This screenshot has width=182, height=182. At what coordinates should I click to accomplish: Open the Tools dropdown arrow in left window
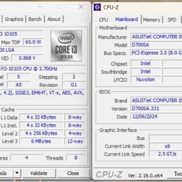[x=17, y=173]
